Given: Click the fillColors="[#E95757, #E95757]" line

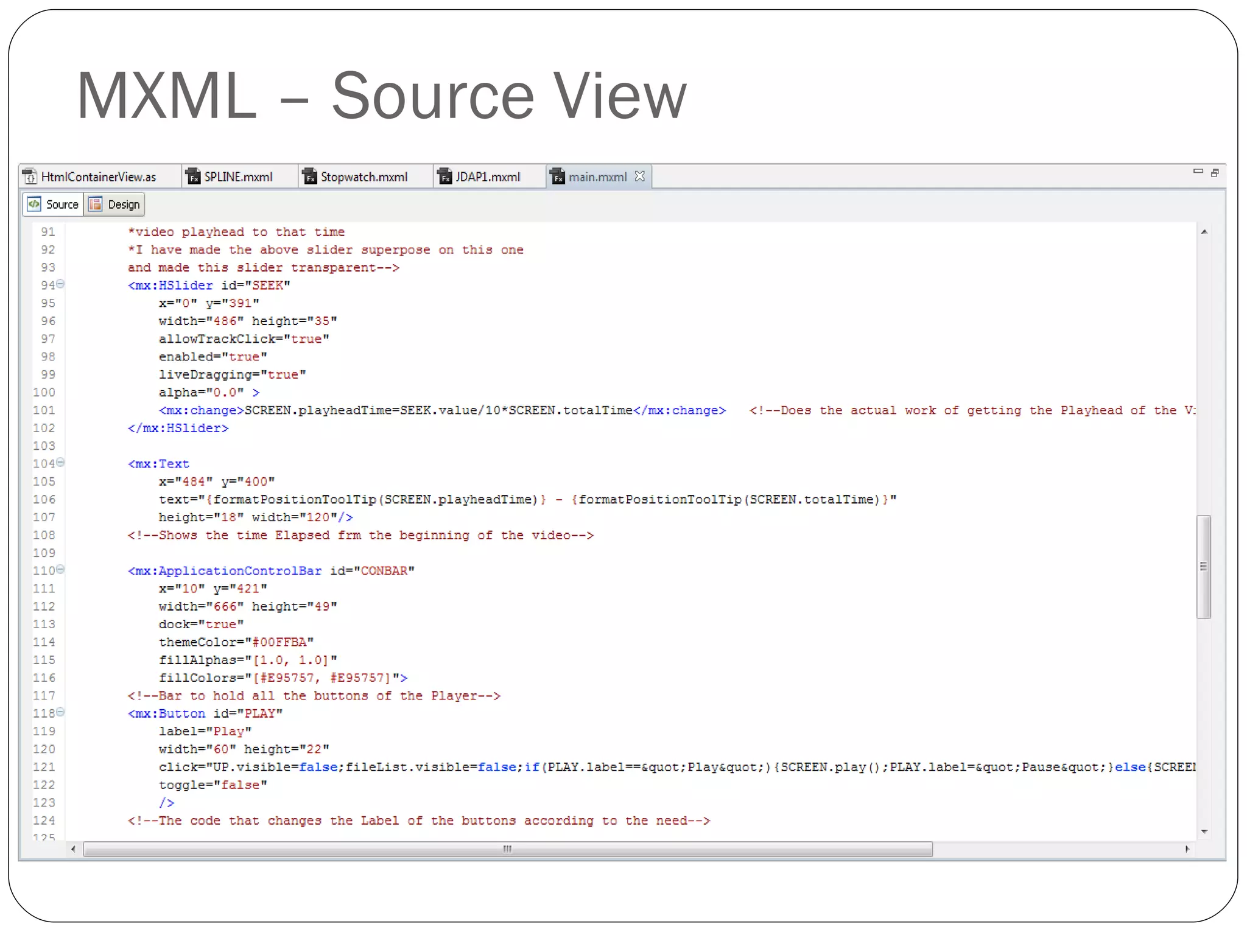Looking at the screenshot, I should point(283,678).
